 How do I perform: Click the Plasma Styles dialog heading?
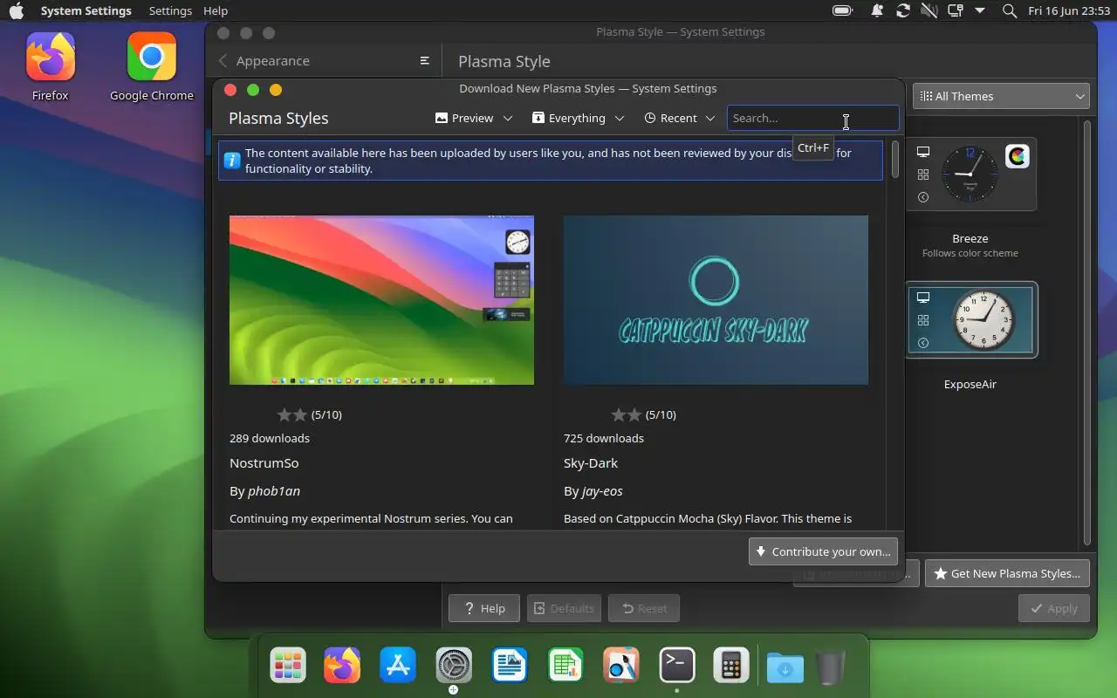coord(278,118)
